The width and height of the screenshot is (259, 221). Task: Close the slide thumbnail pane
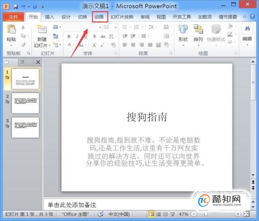[x=38, y=62]
